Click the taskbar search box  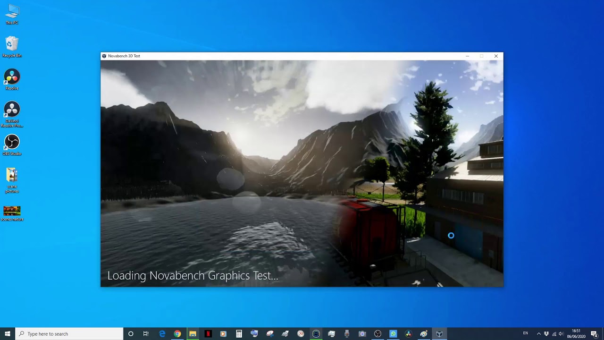pyautogui.click(x=69, y=334)
